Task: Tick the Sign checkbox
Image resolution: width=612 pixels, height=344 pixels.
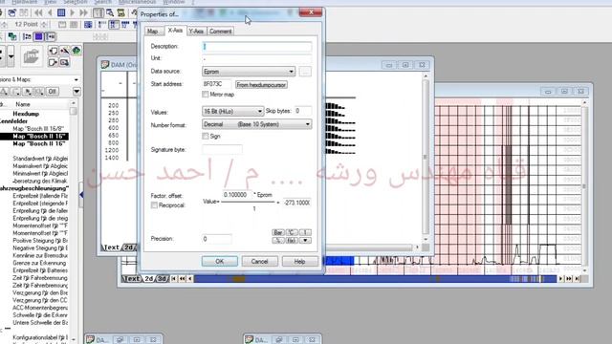Action: point(206,136)
